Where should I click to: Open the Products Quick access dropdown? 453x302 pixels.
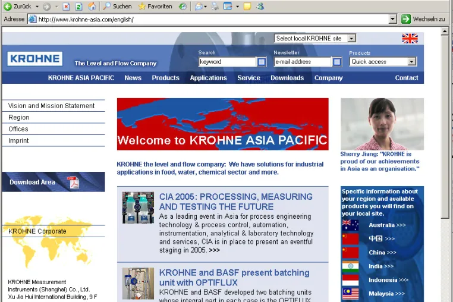tap(383, 62)
